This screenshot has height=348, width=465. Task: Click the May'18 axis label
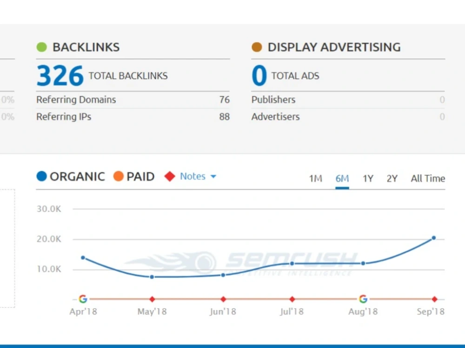tap(152, 312)
